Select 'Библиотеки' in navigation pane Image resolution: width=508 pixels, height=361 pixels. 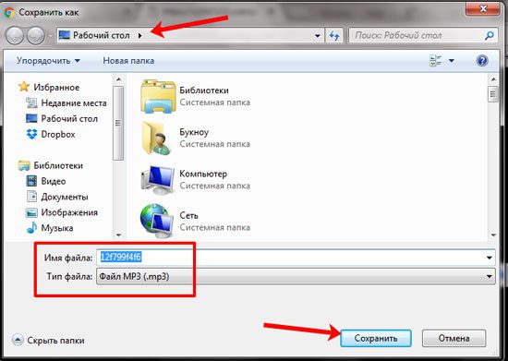(58, 165)
